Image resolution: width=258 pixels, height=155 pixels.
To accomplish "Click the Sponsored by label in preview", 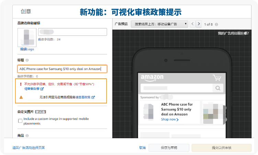I will pyautogui.click(x=149, y=97).
